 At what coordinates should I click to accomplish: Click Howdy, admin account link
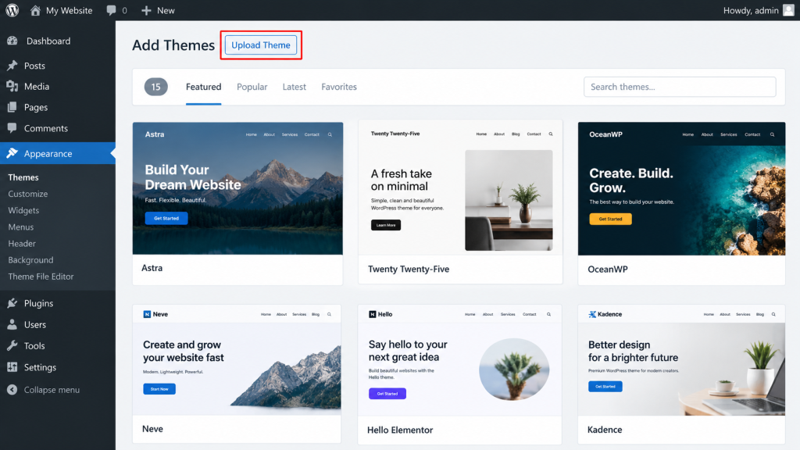point(751,10)
